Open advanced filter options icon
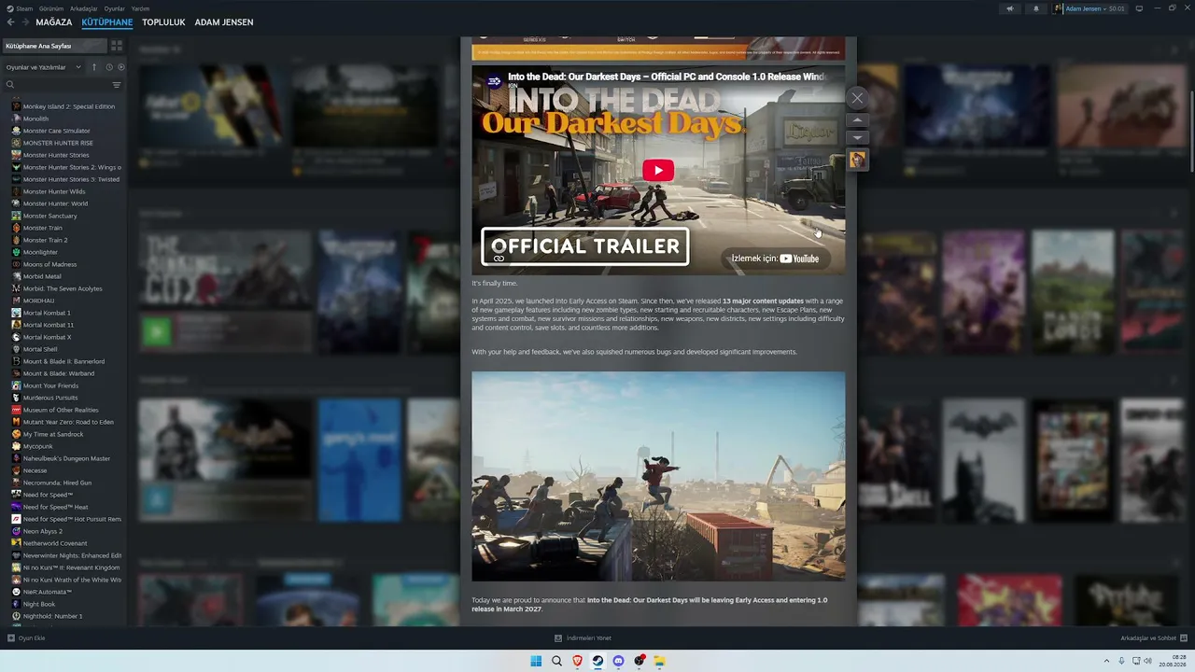Viewport: 1195px width, 672px height. coord(117,85)
